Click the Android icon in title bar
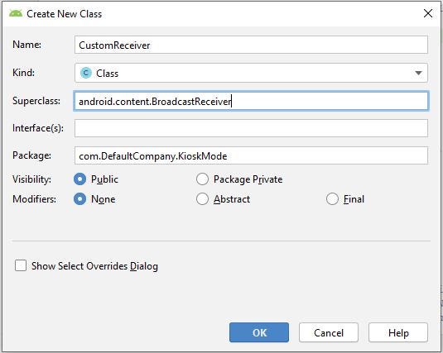This screenshot has height=353, width=443. click(x=16, y=13)
